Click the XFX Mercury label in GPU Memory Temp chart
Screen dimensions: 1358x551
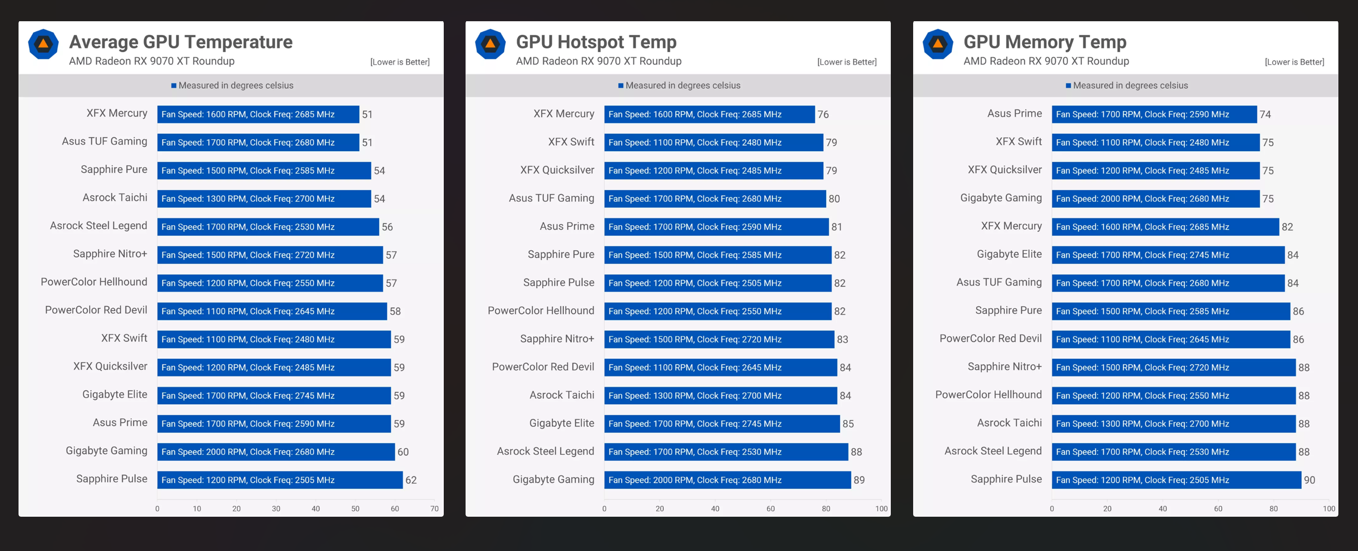[x=1012, y=226]
